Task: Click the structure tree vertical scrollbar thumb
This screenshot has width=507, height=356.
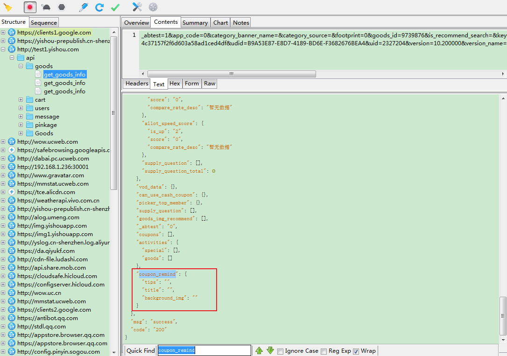Action: click(113, 113)
